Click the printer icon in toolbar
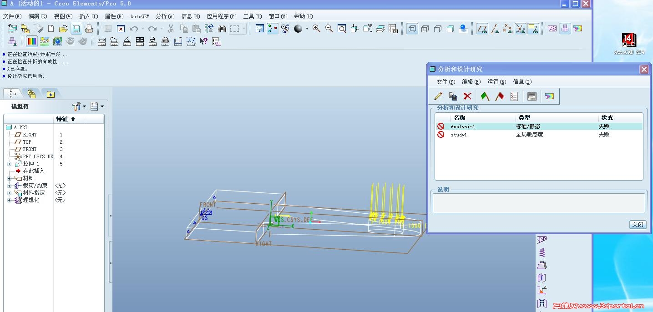Image resolution: width=653 pixels, height=312 pixels. (89, 29)
